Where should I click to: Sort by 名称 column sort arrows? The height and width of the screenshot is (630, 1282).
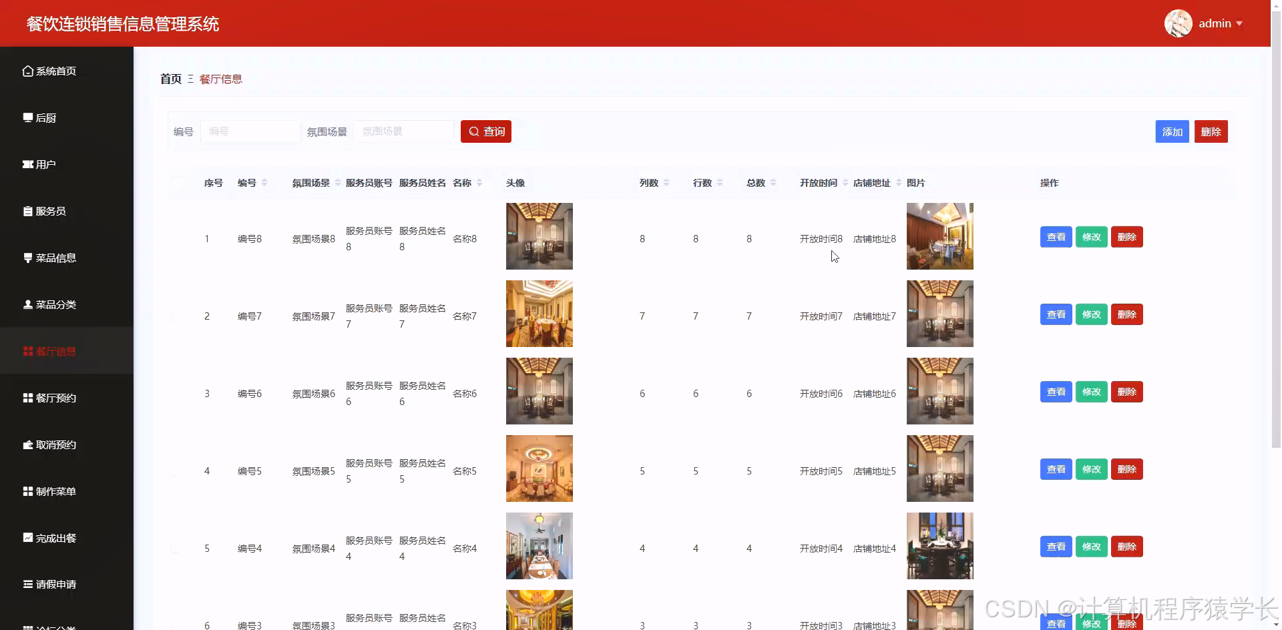coord(479,183)
